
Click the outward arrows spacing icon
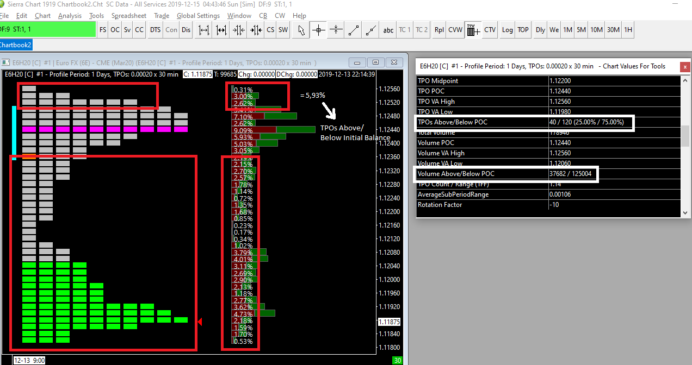[256, 30]
